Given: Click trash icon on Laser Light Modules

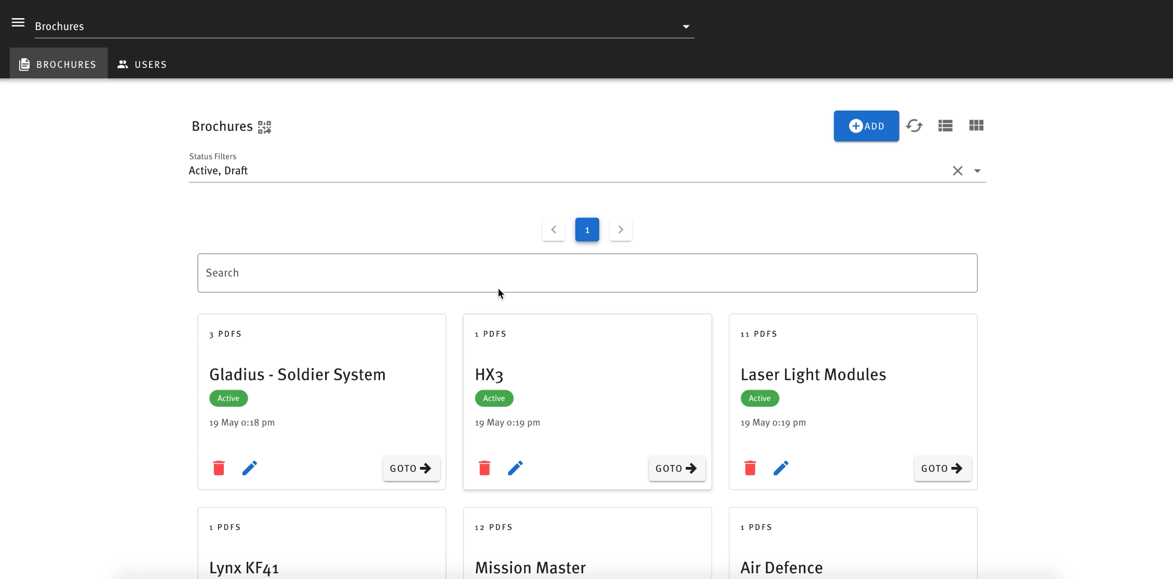Looking at the screenshot, I should coord(750,468).
